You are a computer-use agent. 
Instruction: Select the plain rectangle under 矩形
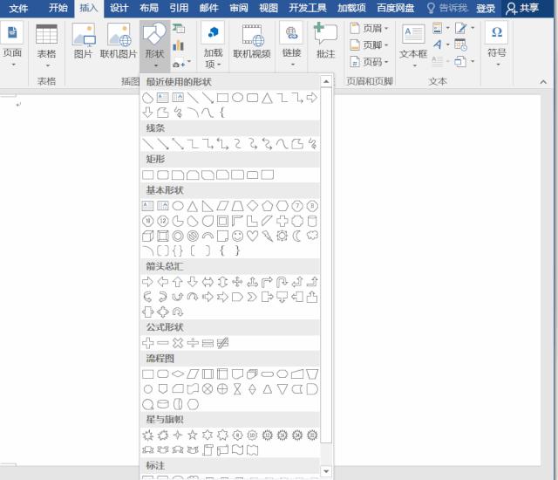pyautogui.click(x=147, y=175)
